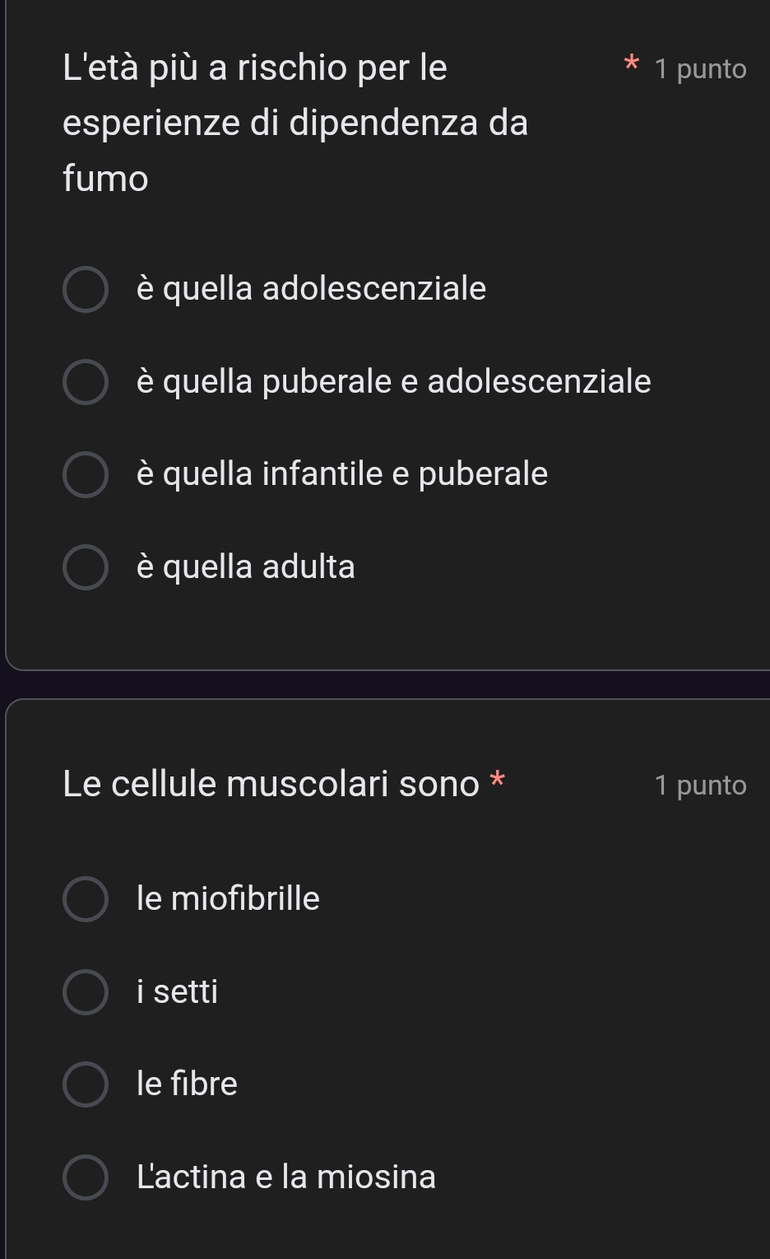Choose radio circle for 'è quella puberale e adolescenziale'
Viewport: 770px width, 1259px height.
click(86, 382)
